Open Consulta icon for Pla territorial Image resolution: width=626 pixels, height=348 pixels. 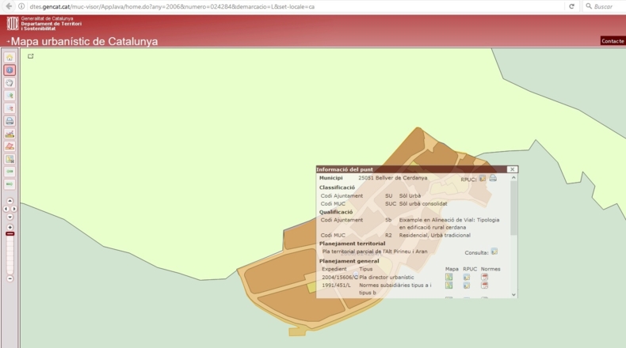494,252
